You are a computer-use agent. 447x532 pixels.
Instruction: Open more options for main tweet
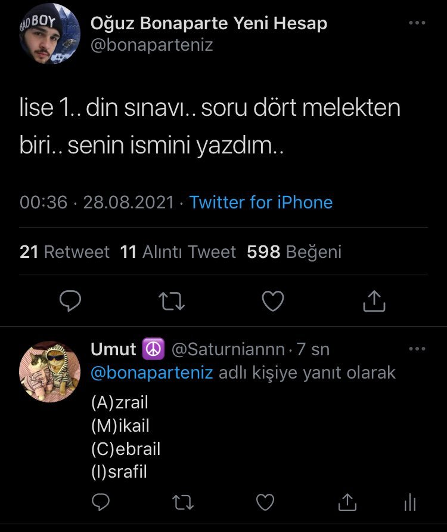tap(417, 23)
